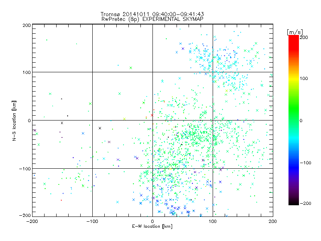
Task: Click the subtitle 'RwPretec (8p) EXPERIMENTAL SKYMAP'
Action: [x=152, y=19]
